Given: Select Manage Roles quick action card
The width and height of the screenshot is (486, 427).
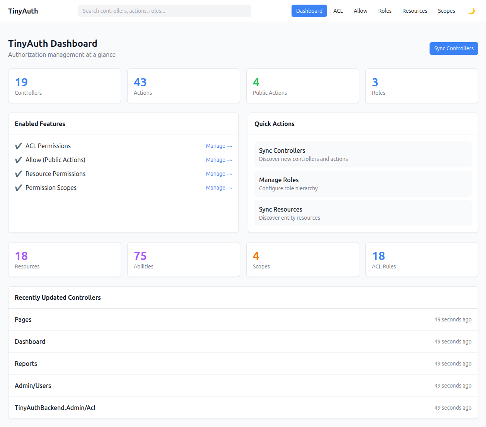Looking at the screenshot, I should [x=363, y=184].
